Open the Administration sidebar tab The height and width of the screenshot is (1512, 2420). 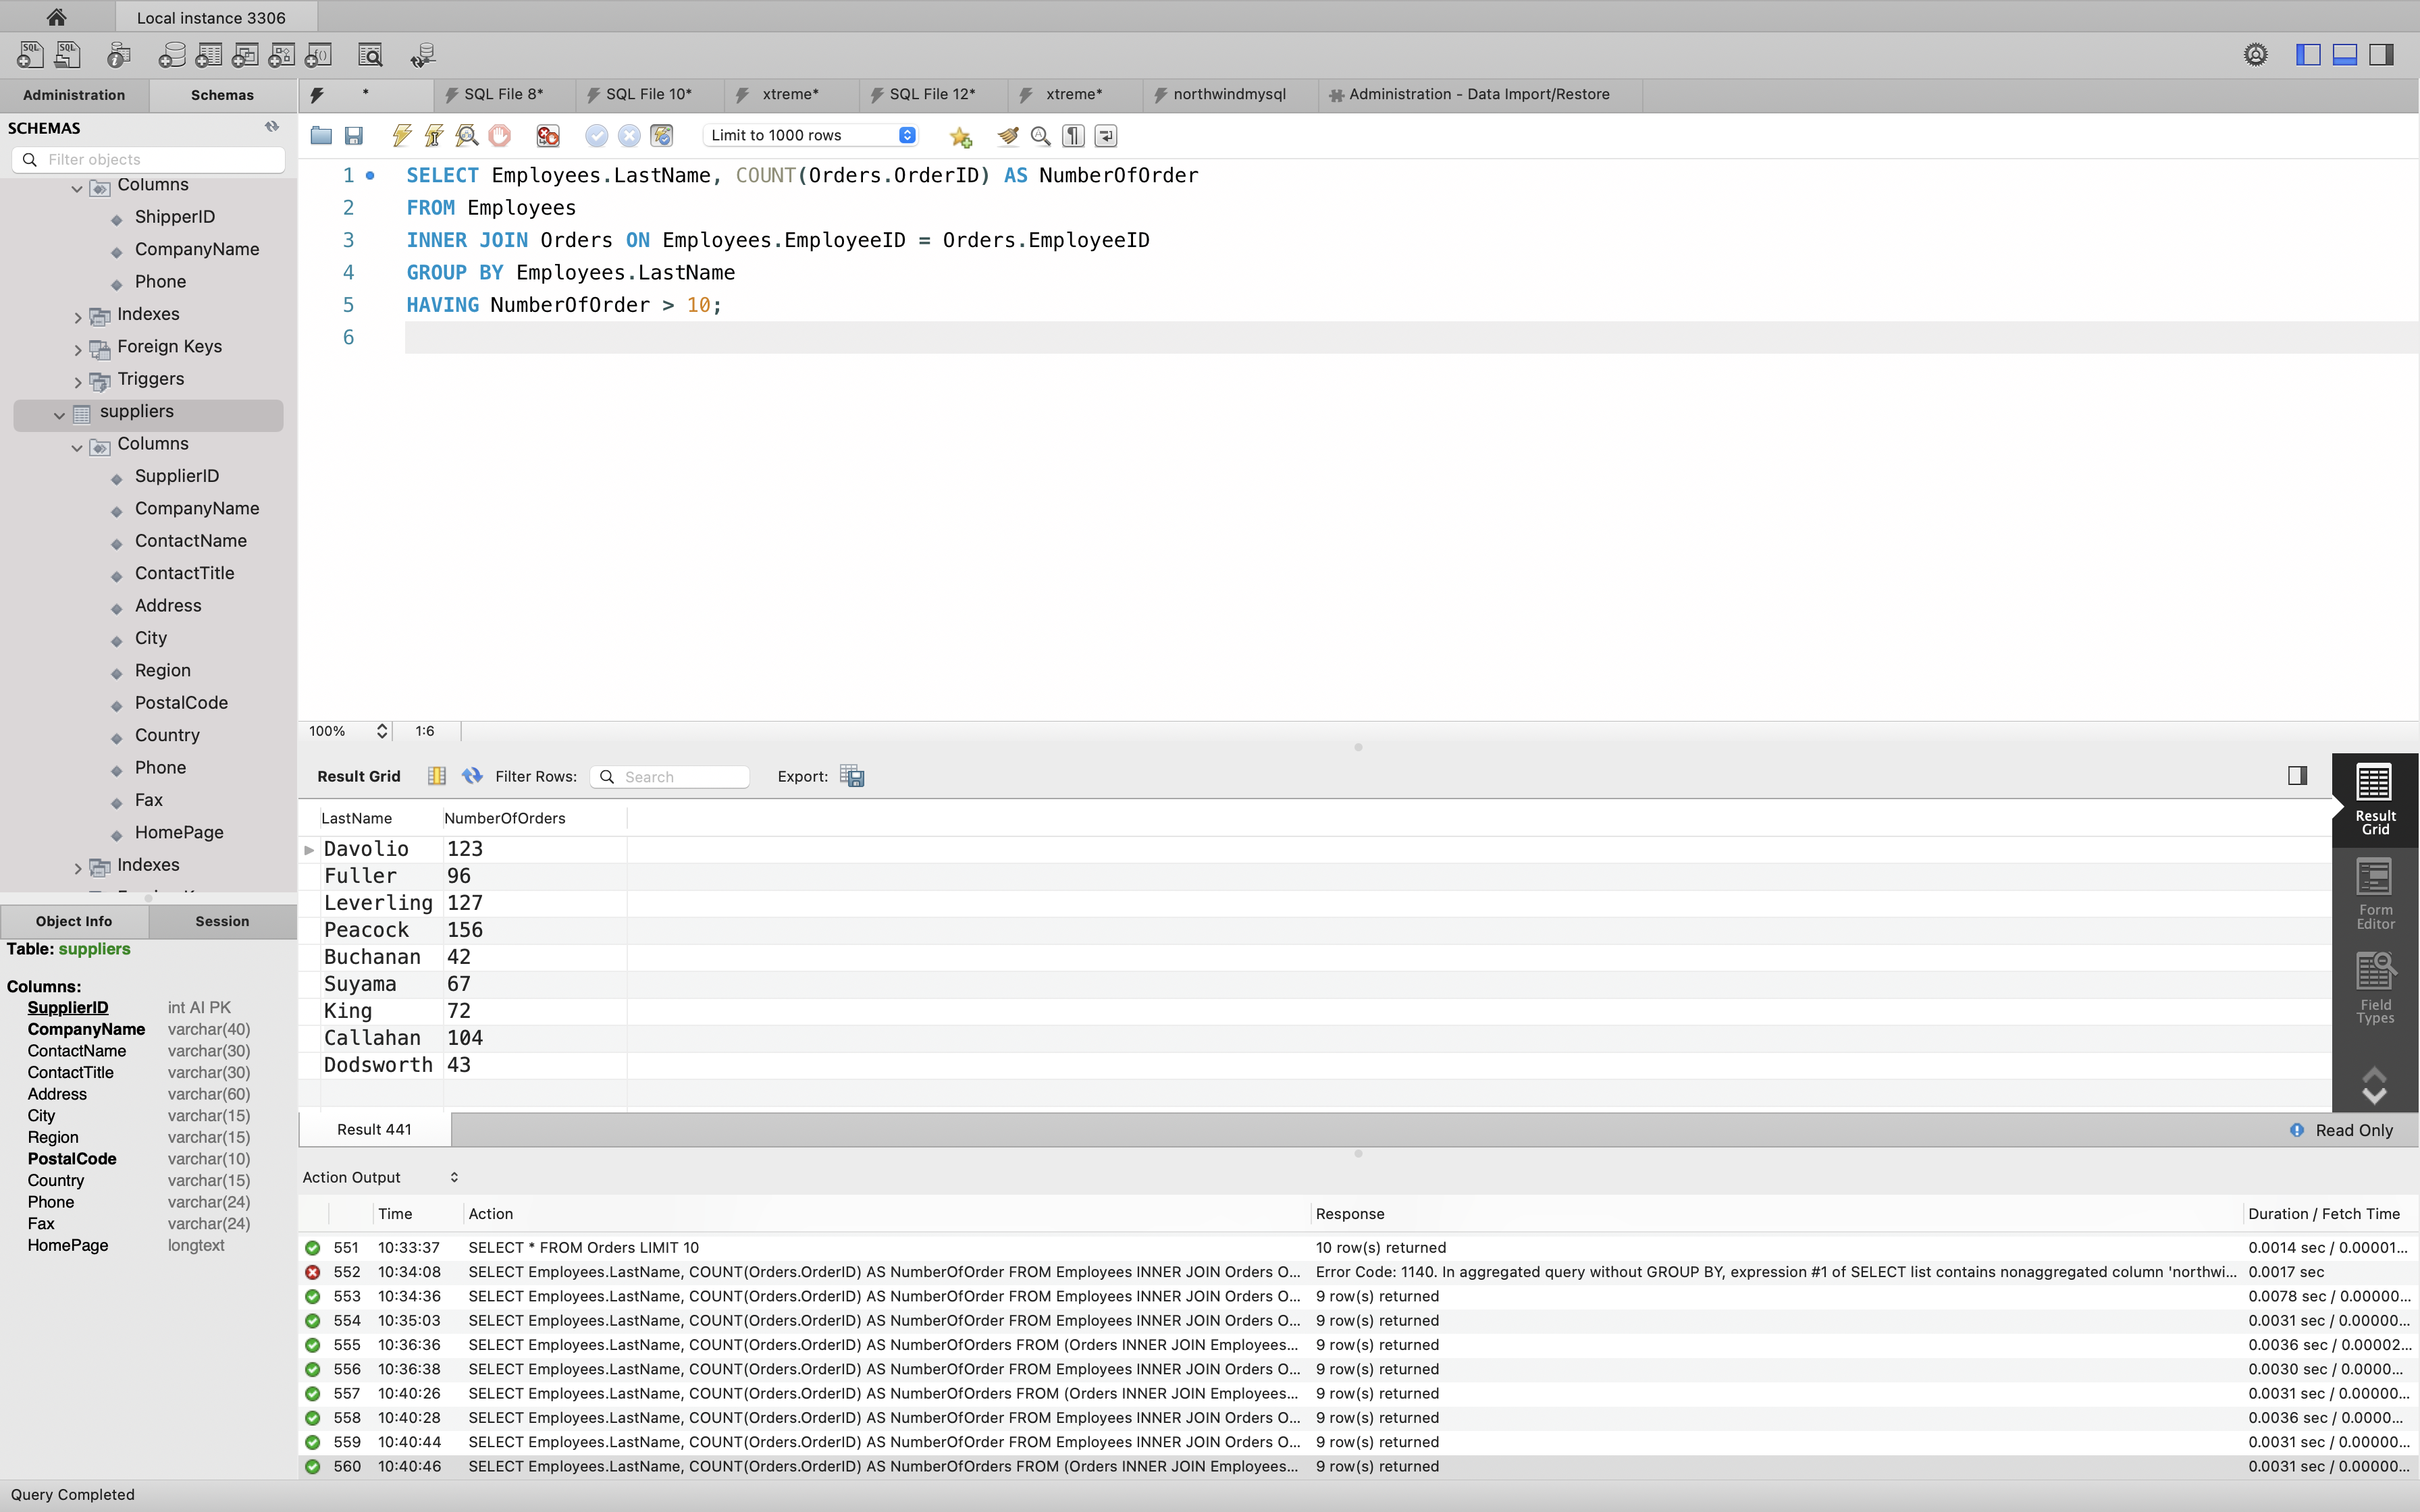pyautogui.click(x=74, y=95)
